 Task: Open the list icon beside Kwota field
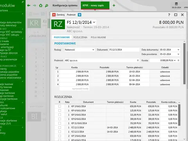coord(178,60)
